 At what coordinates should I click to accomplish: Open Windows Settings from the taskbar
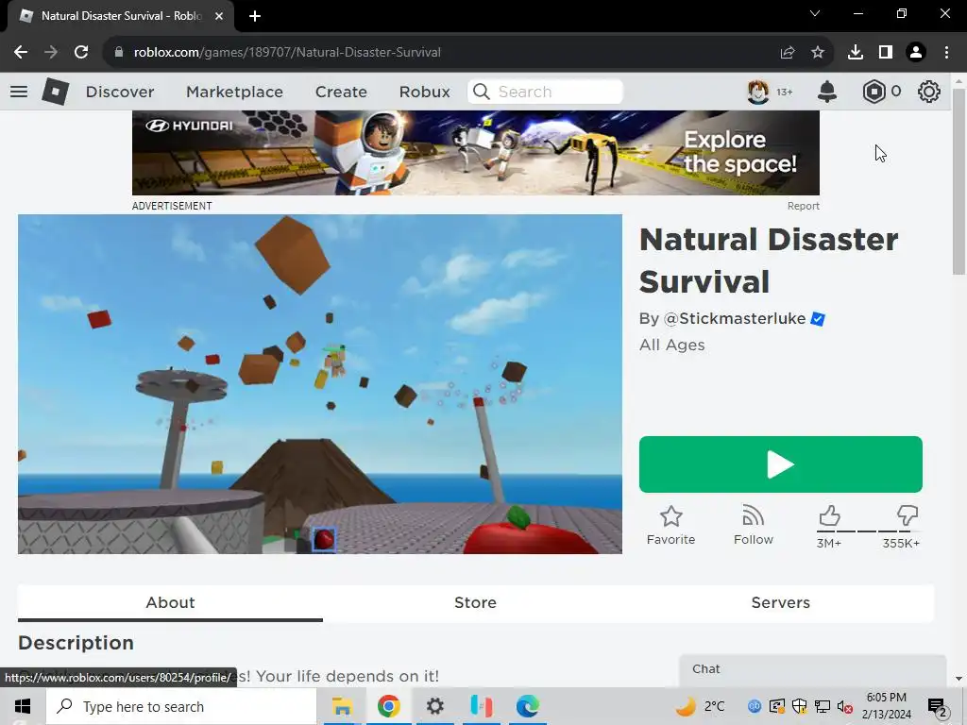[434, 706]
